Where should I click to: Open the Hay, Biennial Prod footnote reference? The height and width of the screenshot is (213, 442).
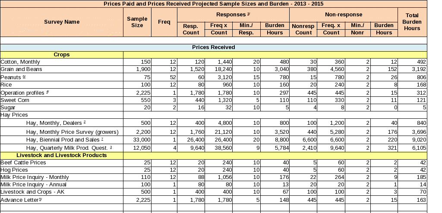102,139
